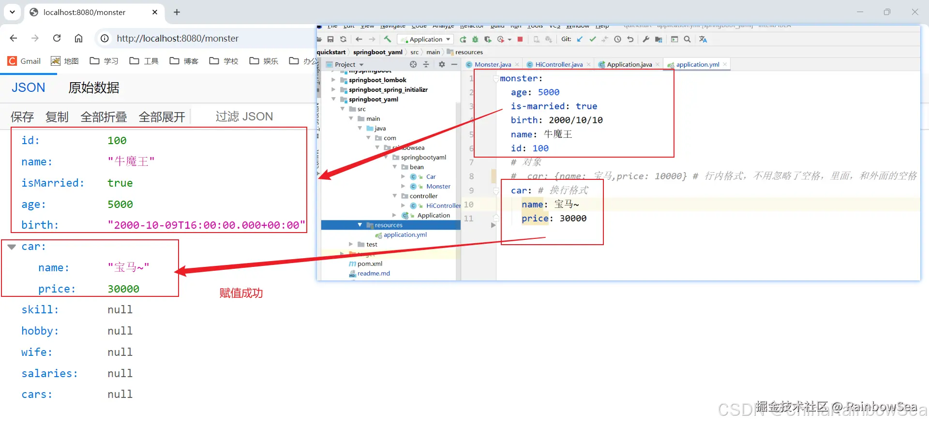Click the red Stop icon
This screenshot has height=425, width=929.
tap(520, 39)
